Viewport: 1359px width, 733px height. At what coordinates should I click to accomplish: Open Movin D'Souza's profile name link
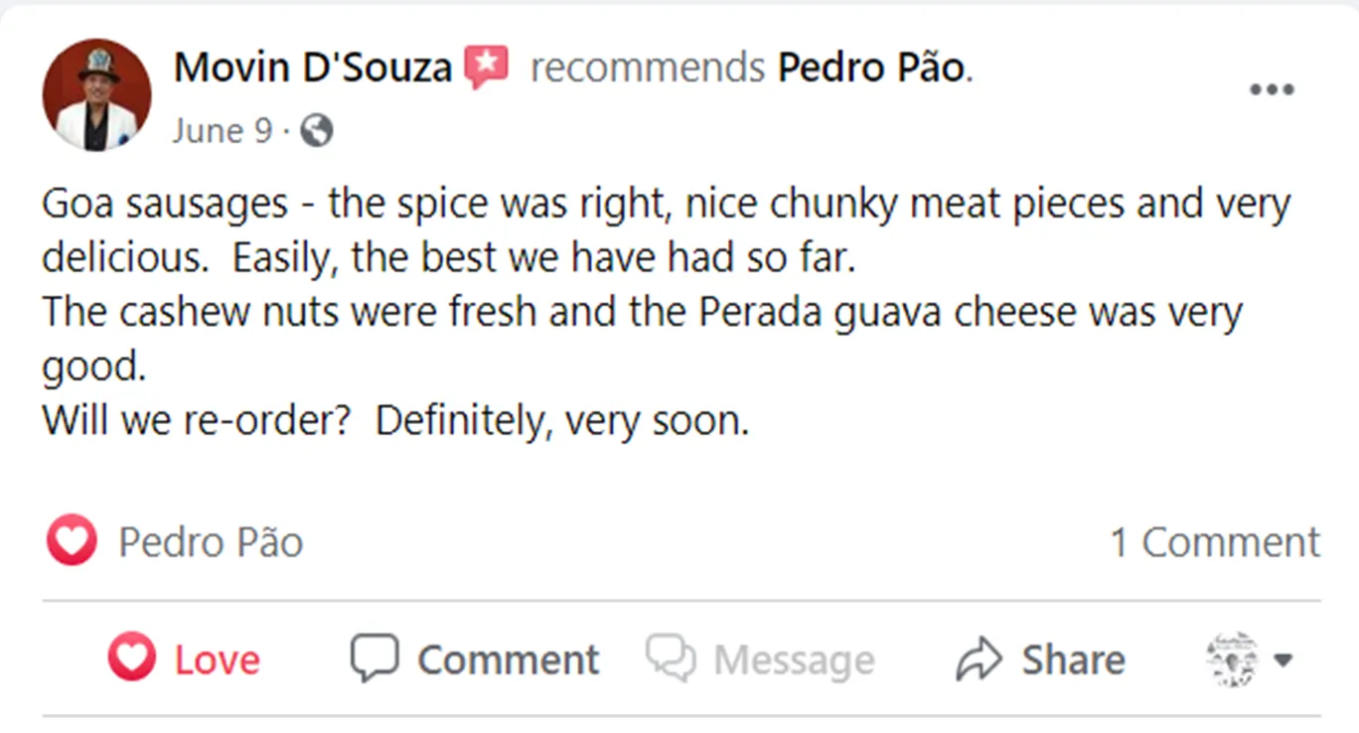313,68
